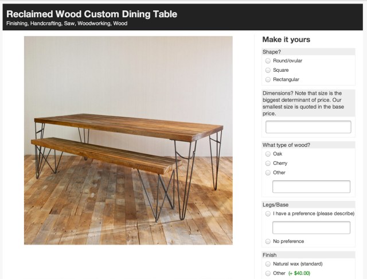Choose Cherry as the wood type
The width and height of the screenshot is (367, 279).
pyautogui.click(x=268, y=163)
